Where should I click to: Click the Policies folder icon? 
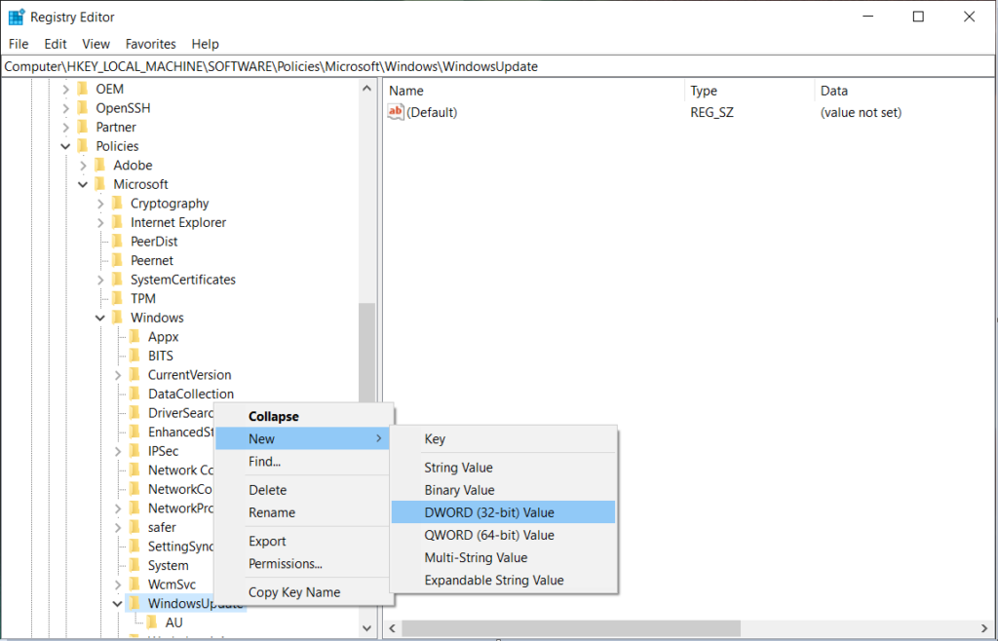(83, 146)
